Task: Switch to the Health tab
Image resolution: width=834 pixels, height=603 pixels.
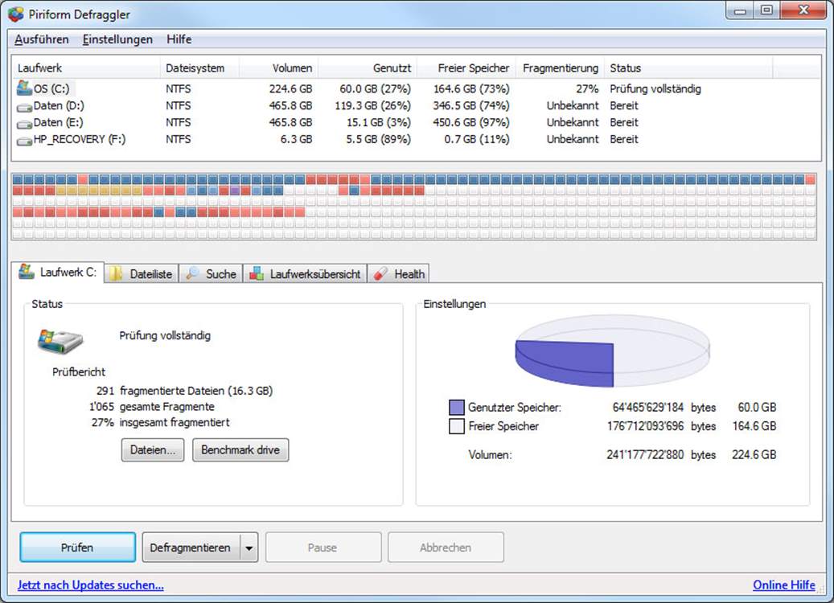Action: [398, 274]
